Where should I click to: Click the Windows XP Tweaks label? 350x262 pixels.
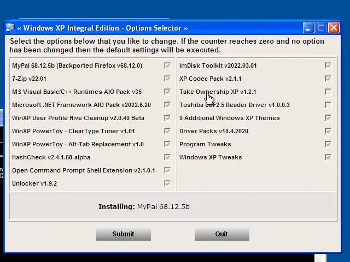[x=211, y=157]
